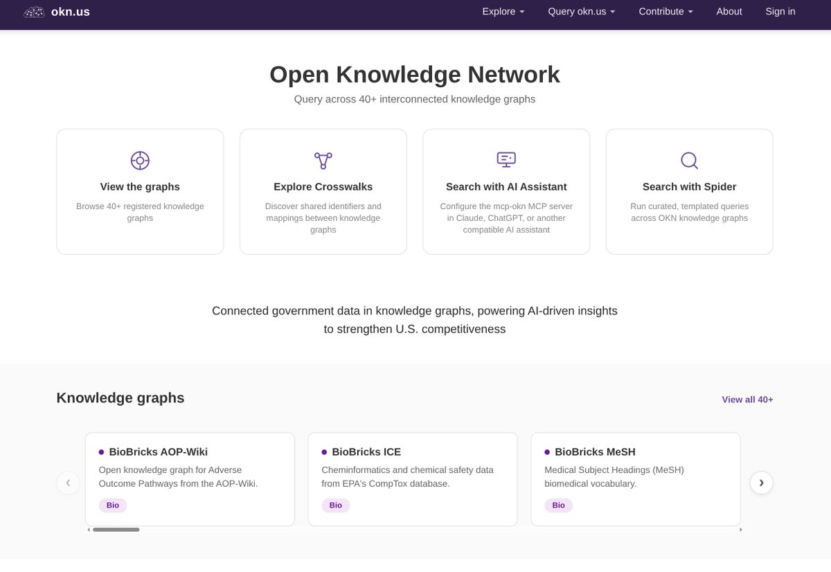
Task: Click the purple dot beside BioBricks AOP-Wiki
Action: coord(101,452)
